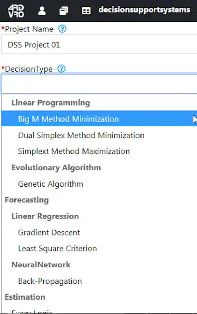Image resolution: width=197 pixels, height=314 pixels.
Task: Click the NeuralNetwork group header
Action: (41, 265)
